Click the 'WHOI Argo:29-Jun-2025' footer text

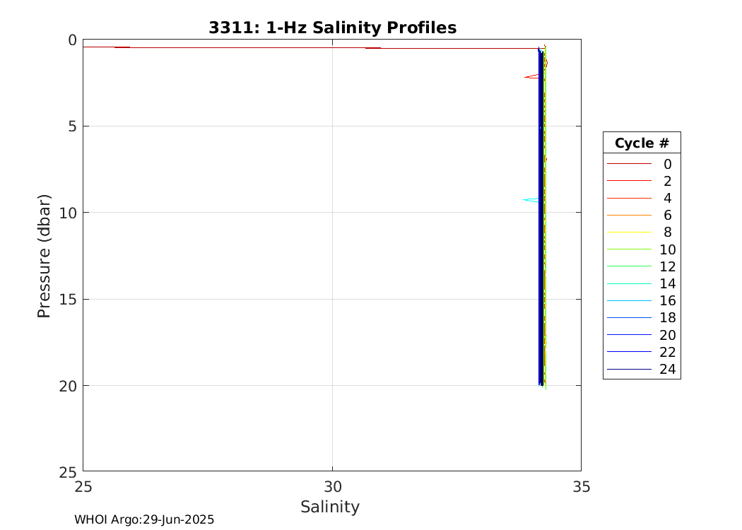tap(144, 519)
